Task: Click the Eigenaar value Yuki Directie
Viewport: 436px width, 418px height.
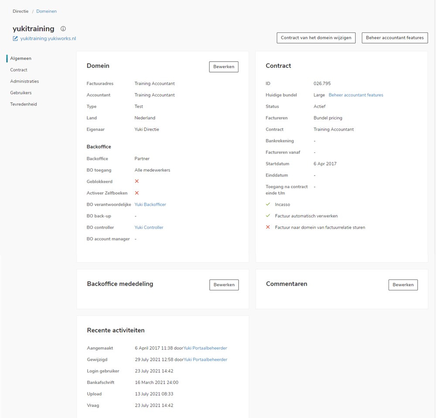Action: pos(147,129)
